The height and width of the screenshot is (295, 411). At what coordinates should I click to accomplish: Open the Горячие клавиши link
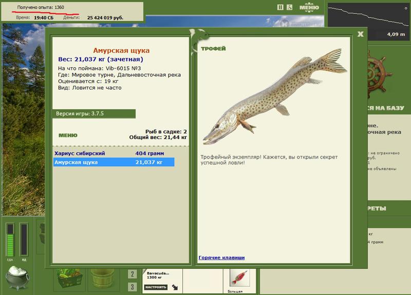coord(221,258)
